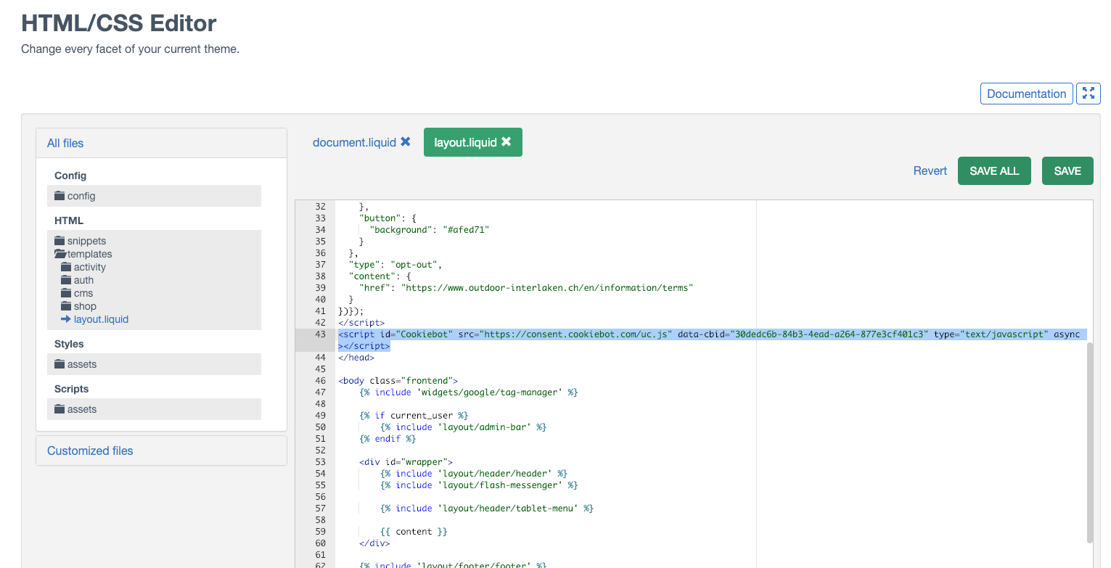1111x568 pixels.
Task: Click the '<body class="frontend">' code line
Action: pyautogui.click(x=398, y=381)
